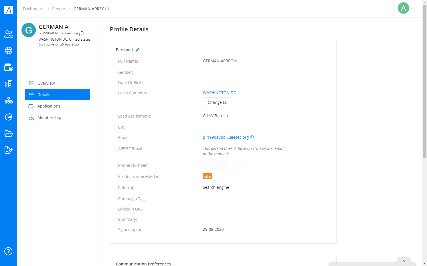Open the People icon in the sidebar
The width and height of the screenshot is (427, 266).
pyautogui.click(x=9, y=34)
